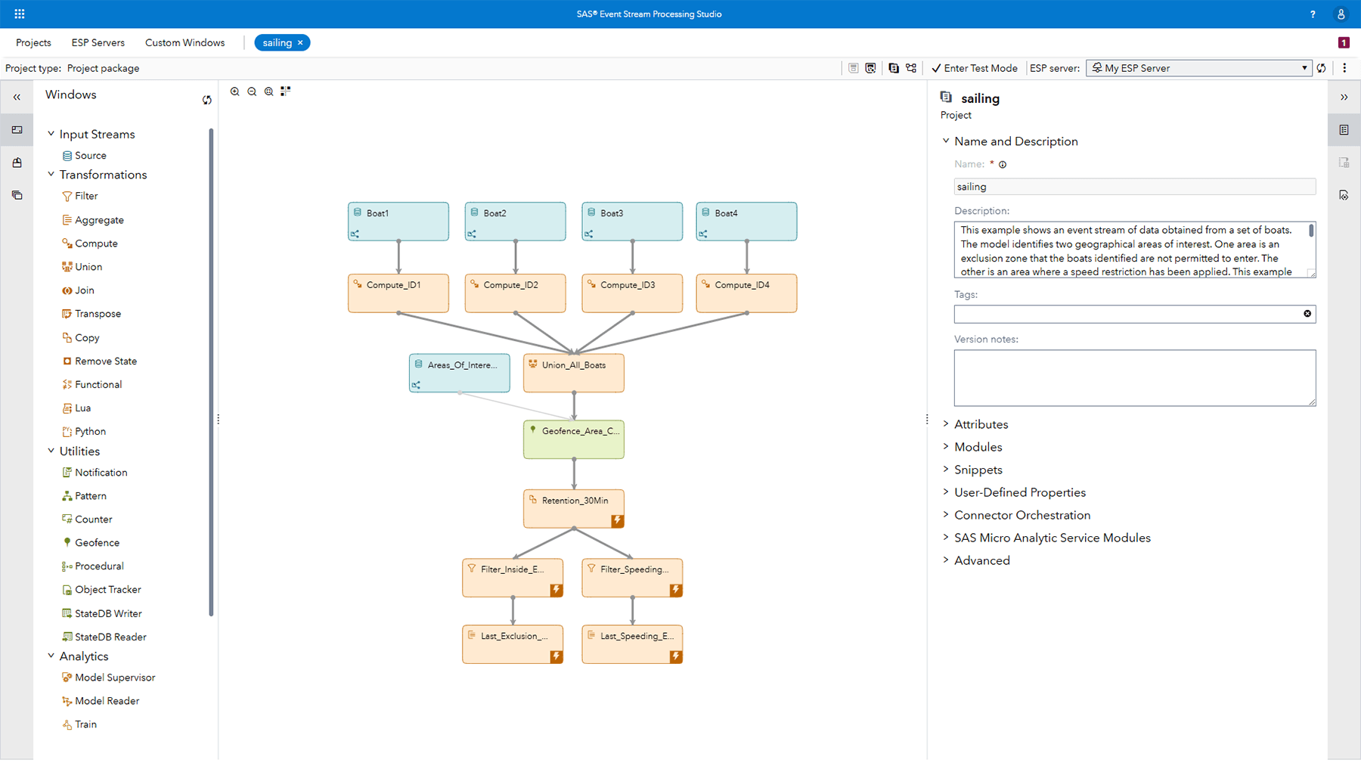Collapse the Input Streams group
The width and height of the screenshot is (1361, 766).
tap(51, 134)
